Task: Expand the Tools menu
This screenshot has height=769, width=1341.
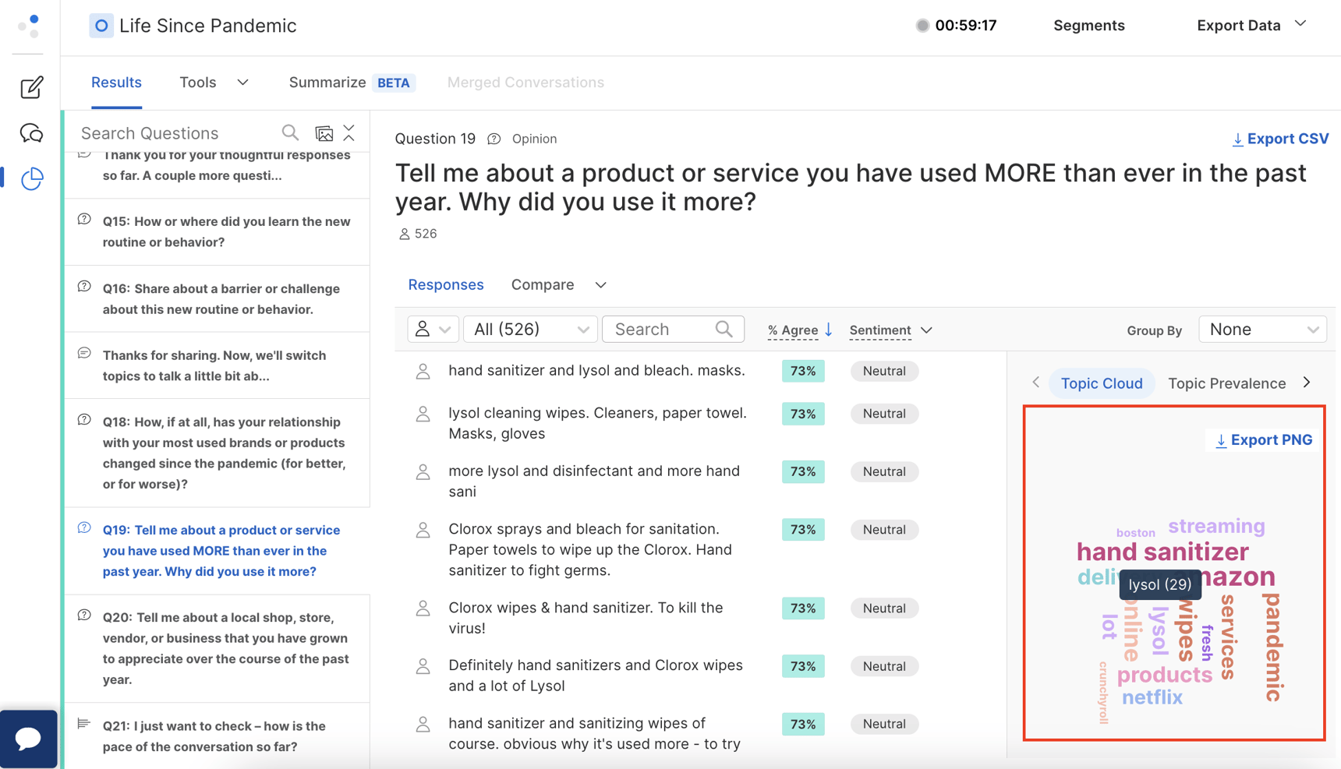Action: (214, 83)
